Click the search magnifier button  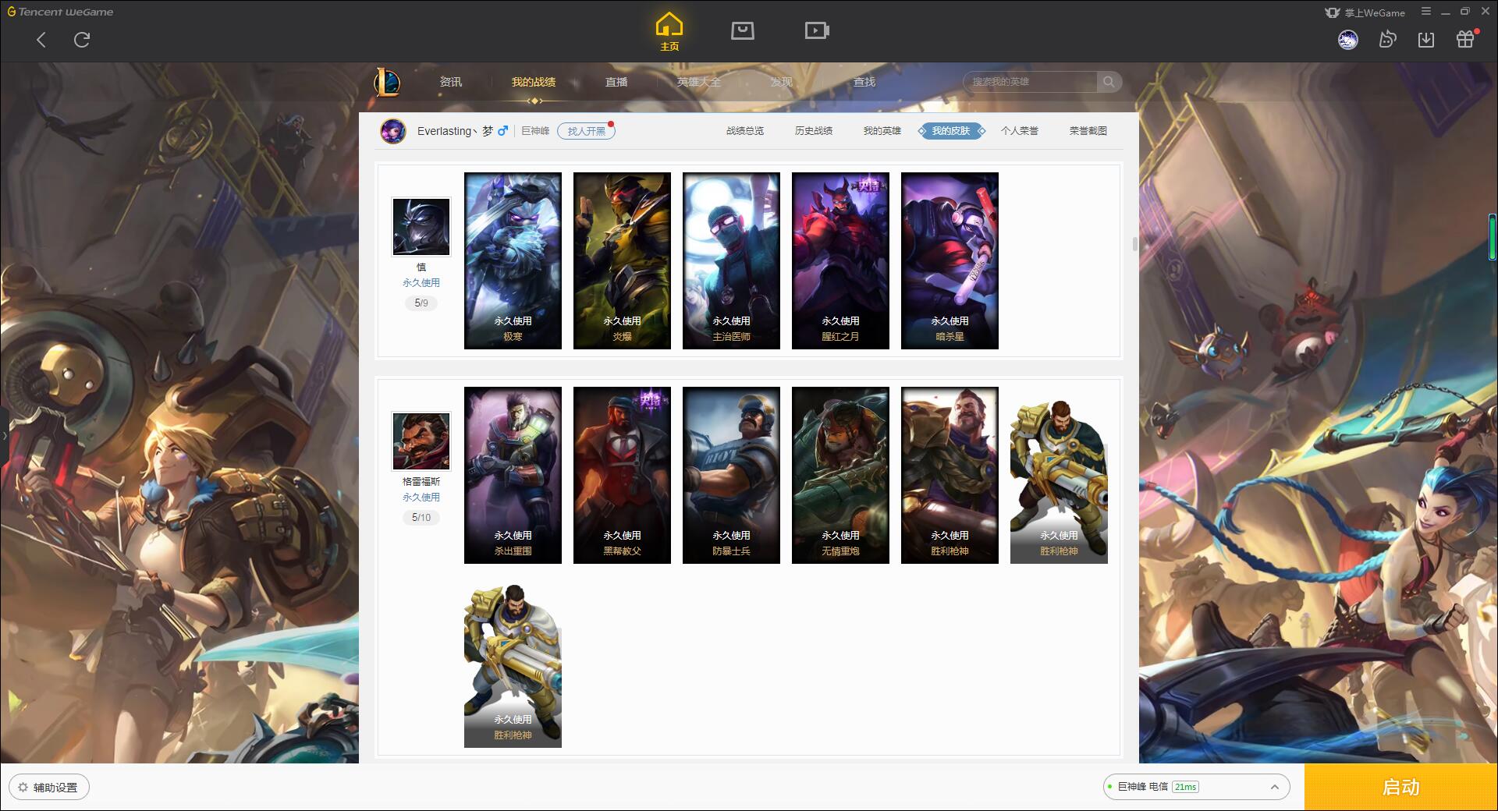click(x=1108, y=82)
